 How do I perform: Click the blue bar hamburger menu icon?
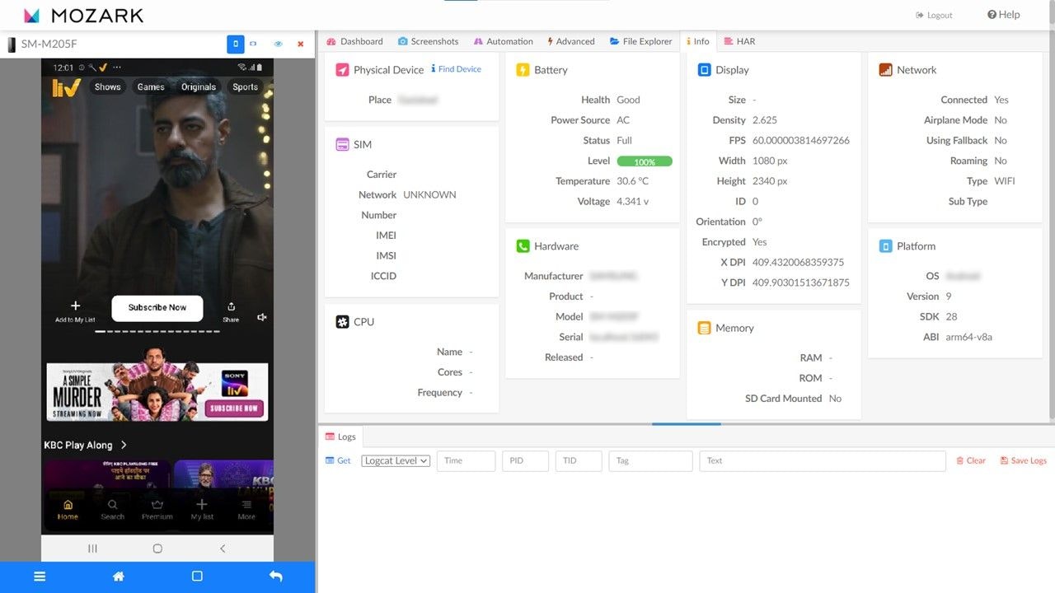pos(40,577)
